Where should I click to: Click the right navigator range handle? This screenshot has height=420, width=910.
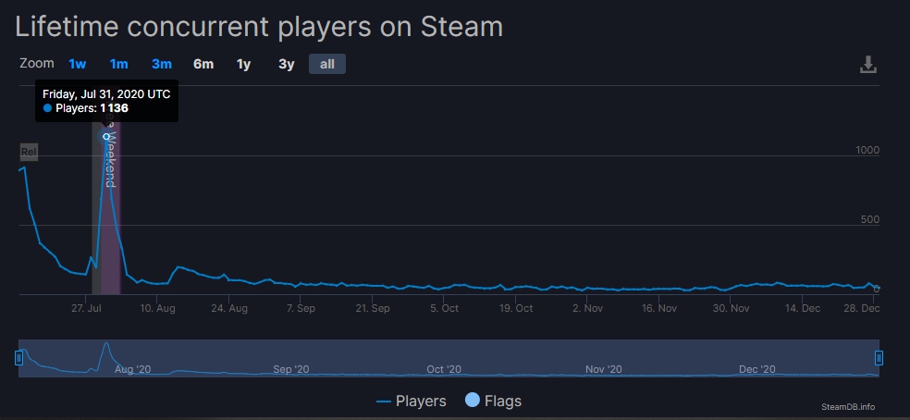pyautogui.click(x=879, y=358)
